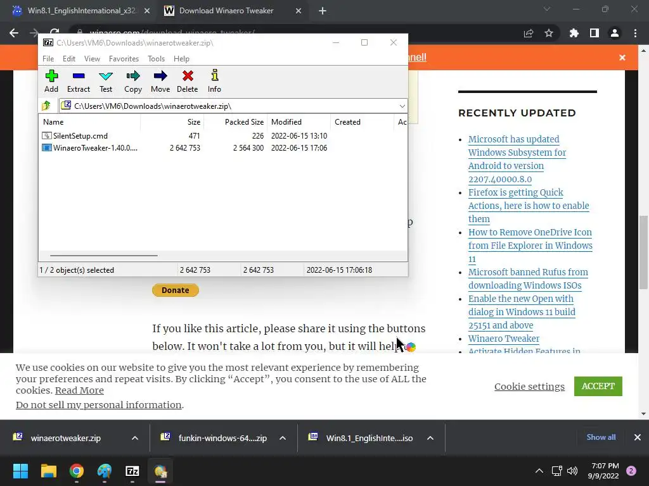The width and height of the screenshot is (649, 486).
Task: Go back in the Chrome browser
Action: pyautogui.click(x=14, y=33)
